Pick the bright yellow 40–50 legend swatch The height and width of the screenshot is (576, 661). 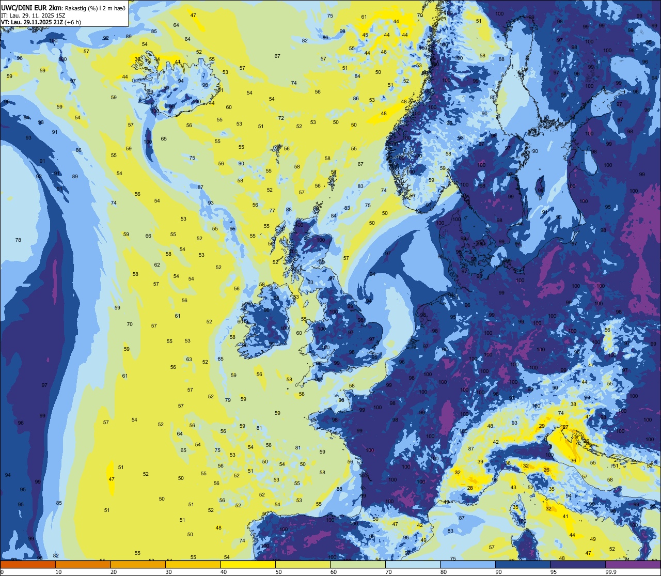tap(248, 565)
